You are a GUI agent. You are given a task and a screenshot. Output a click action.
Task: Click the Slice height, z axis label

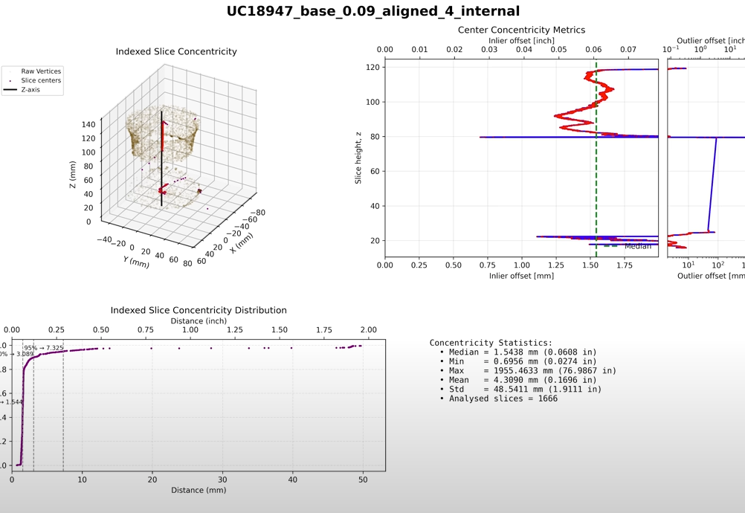pos(358,157)
